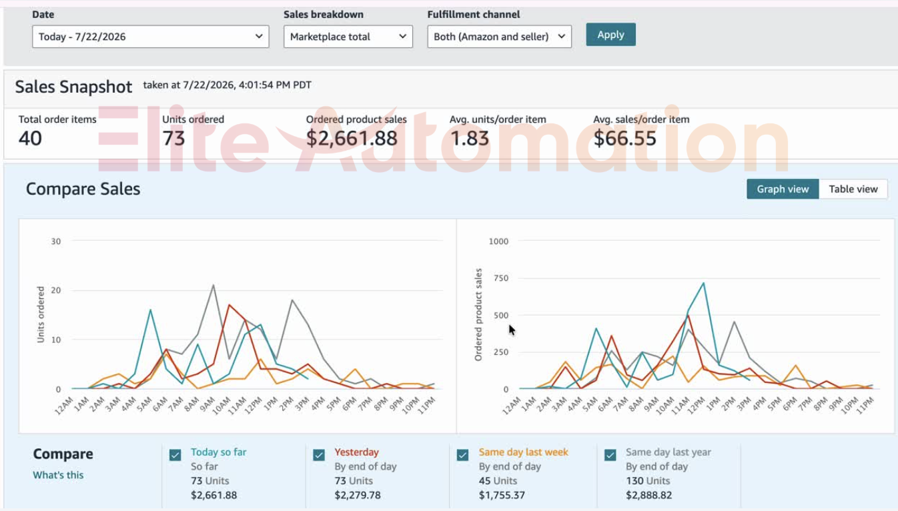
Task: Open the What's this link
Action: [58, 475]
